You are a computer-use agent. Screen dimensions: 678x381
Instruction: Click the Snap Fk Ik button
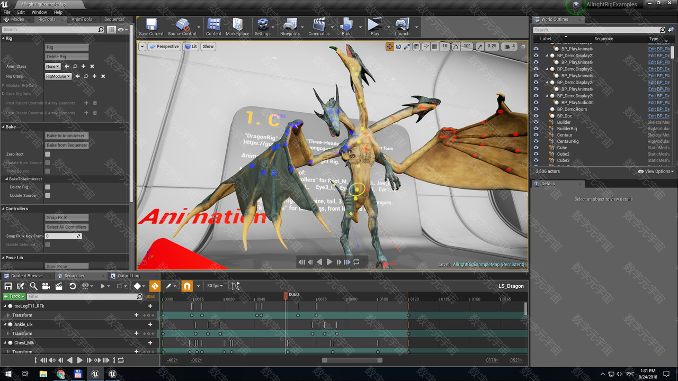pyautogui.click(x=67, y=217)
